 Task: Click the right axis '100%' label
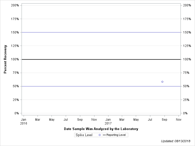(x=187, y=59)
